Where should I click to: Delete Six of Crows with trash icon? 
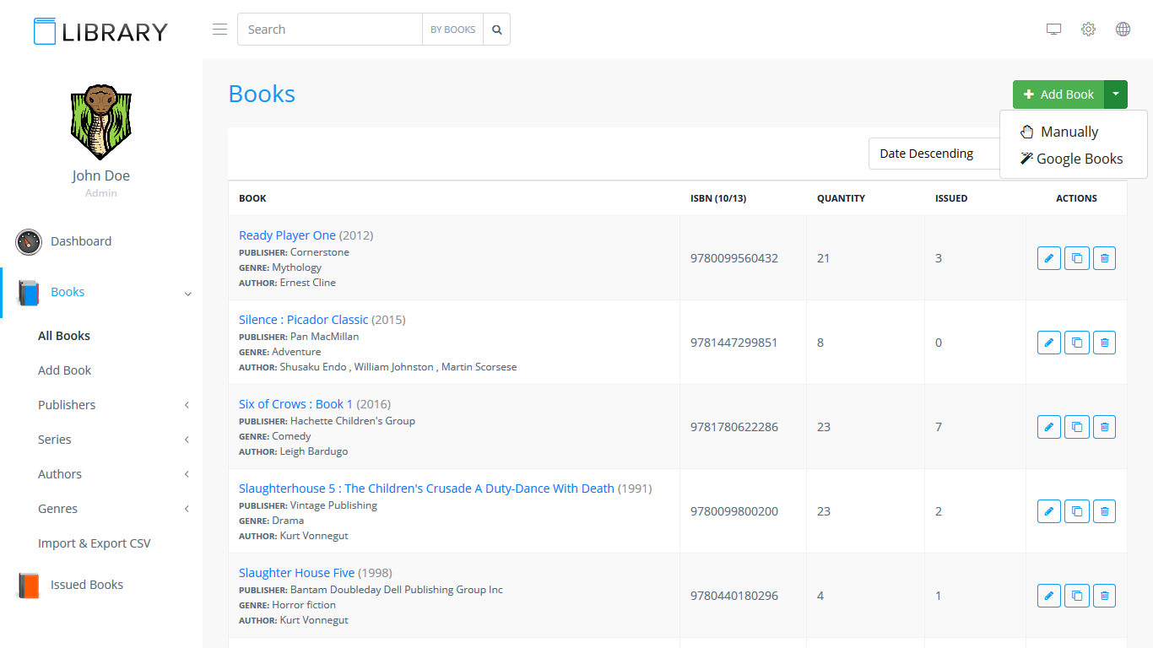pyautogui.click(x=1104, y=427)
